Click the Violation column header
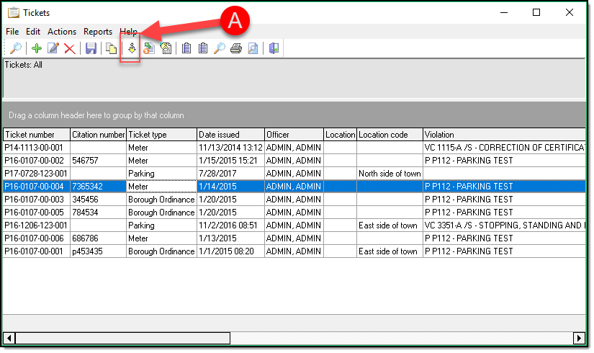The height and width of the screenshot is (353, 594). (x=504, y=135)
